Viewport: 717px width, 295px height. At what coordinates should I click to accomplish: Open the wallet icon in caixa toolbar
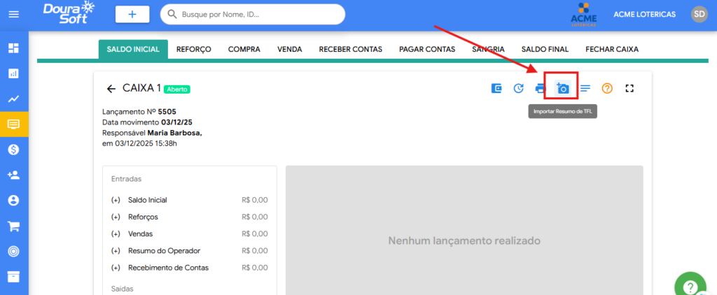[x=496, y=89]
